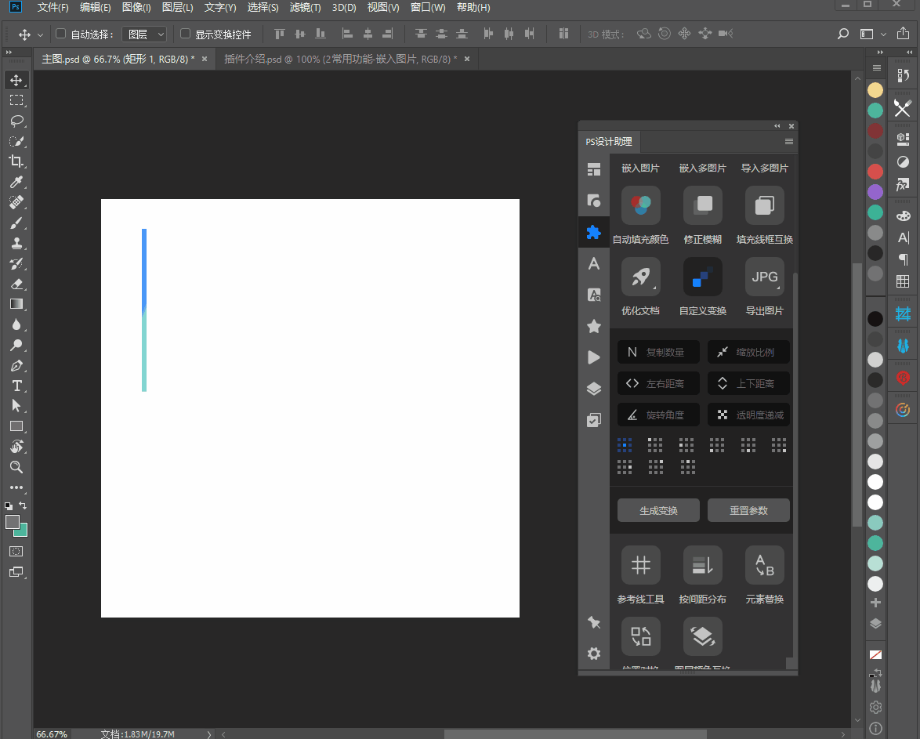Screen dimensions: 920x739
Task: Select the Brush tool
Action: tap(16, 223)
